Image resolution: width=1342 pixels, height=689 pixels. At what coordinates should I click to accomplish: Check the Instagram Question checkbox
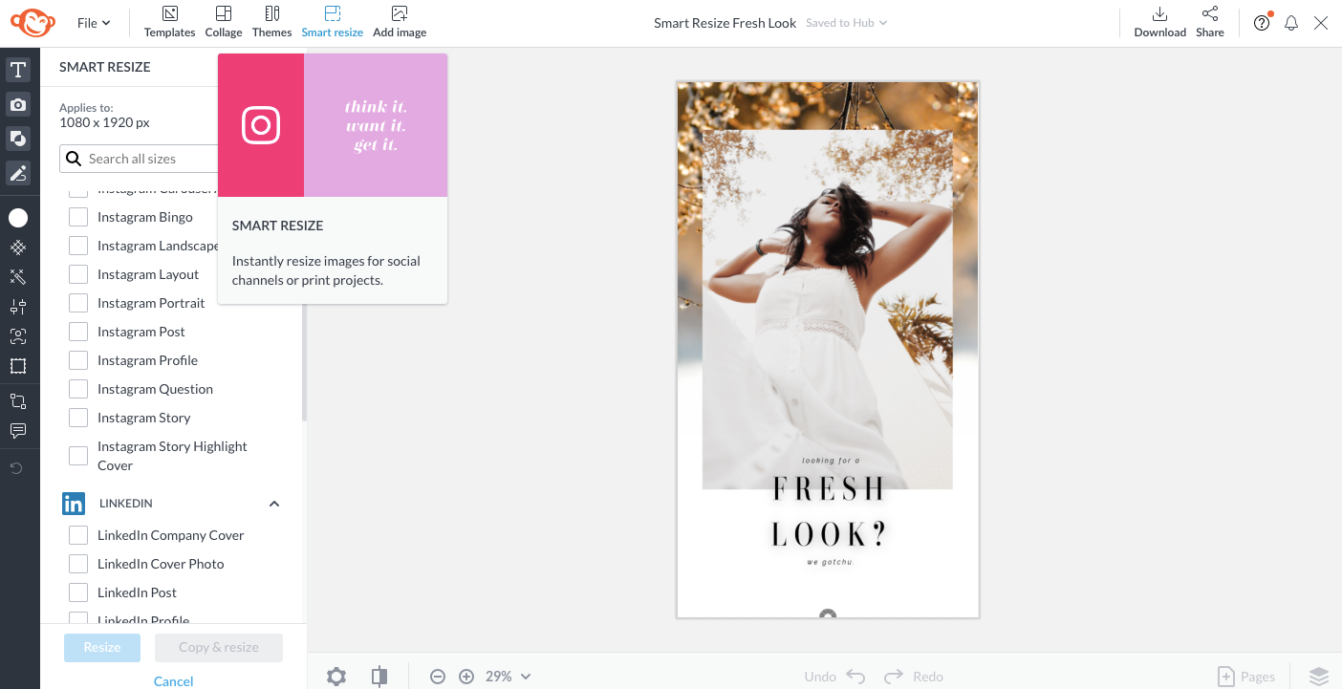pyautogui.click(x=78, y=389)
